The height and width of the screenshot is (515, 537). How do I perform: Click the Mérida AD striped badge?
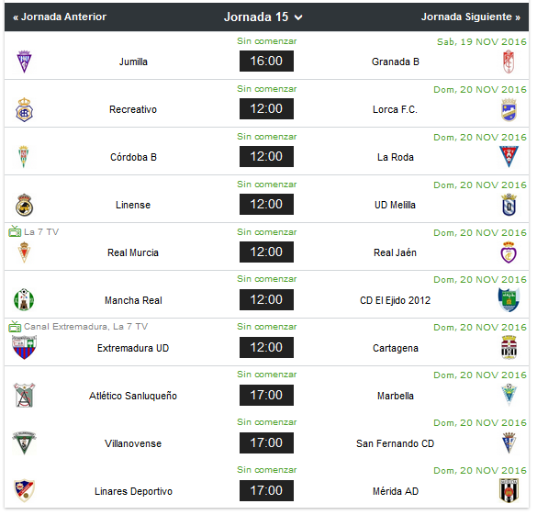coord(509,491)
